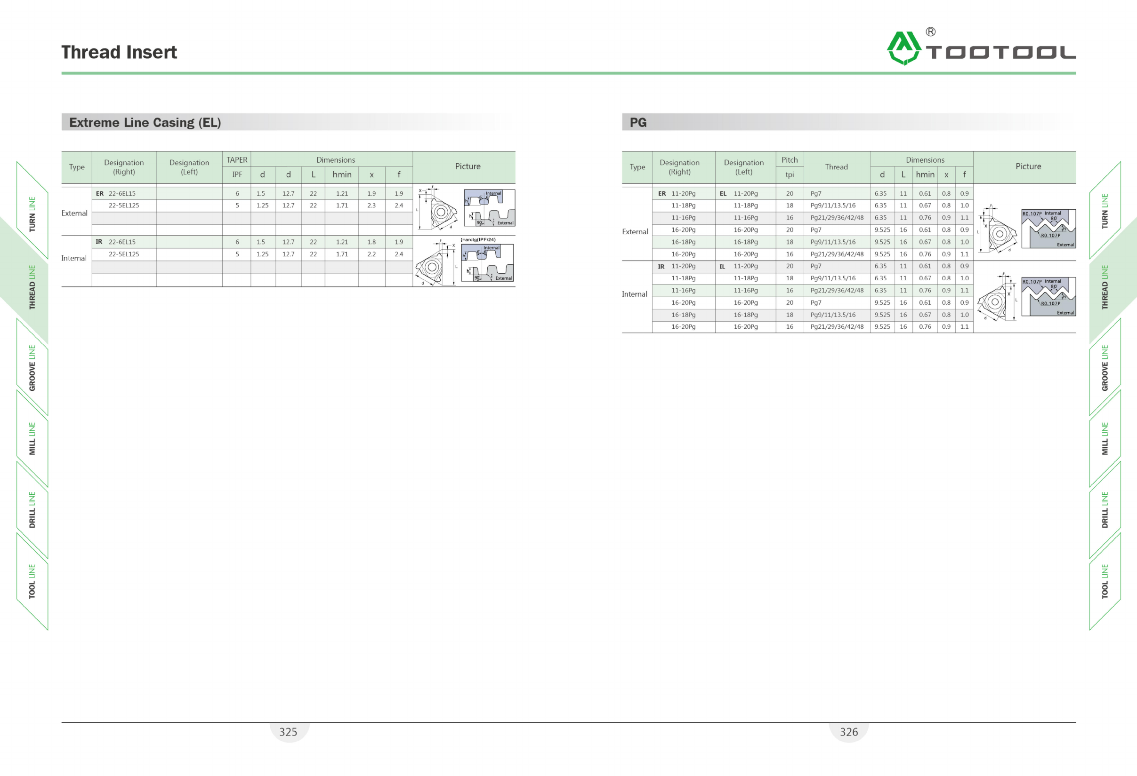Open the right MILL LINE side tab

1105,438
